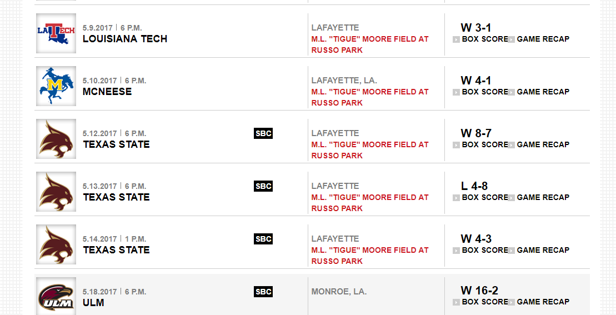Click the Louisiana Tech opponent name

tap(125, 39)
